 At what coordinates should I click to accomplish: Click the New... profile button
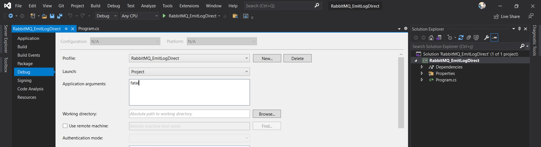click(267, 58)
